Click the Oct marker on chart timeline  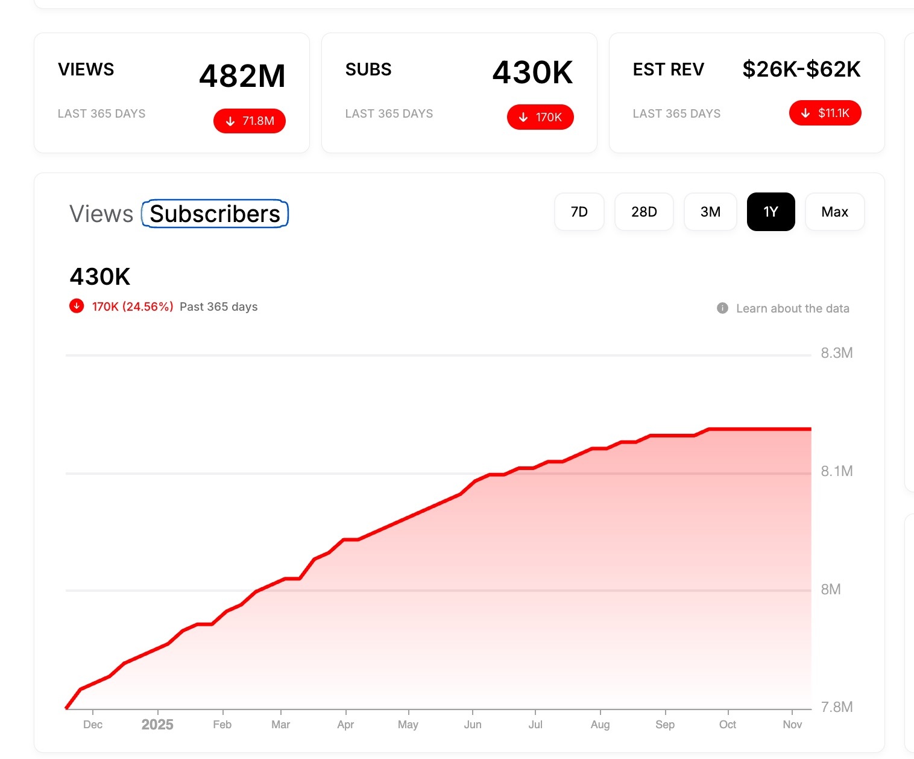coord(728,725)
